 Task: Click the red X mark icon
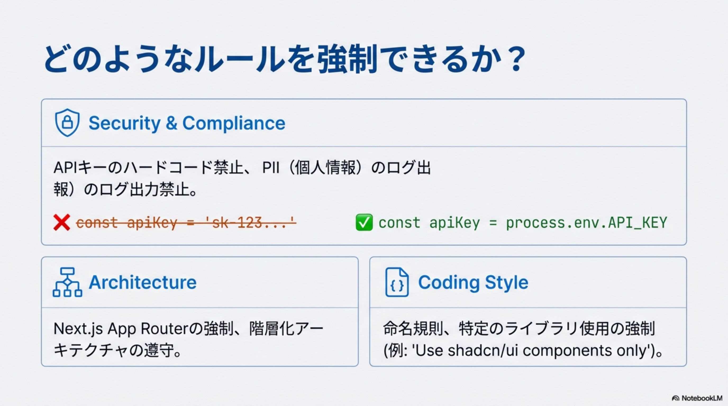coord(62,223)
